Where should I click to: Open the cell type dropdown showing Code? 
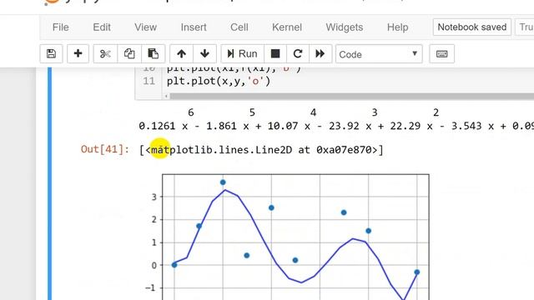pyautogui.click(x=379, y=54)
